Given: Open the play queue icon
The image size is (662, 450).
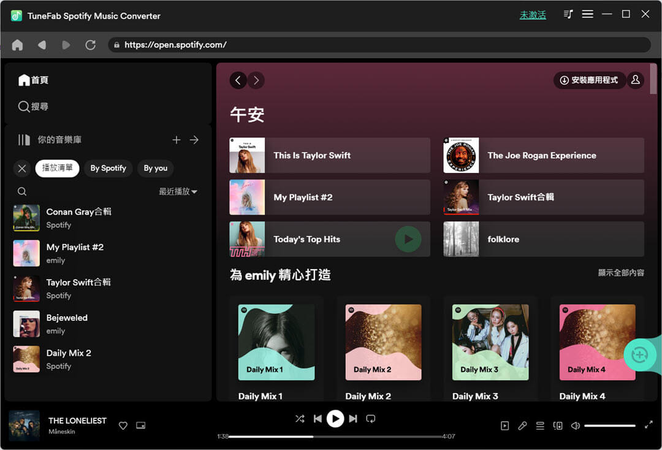Looking at the screenshot, I should click(540, 425).
